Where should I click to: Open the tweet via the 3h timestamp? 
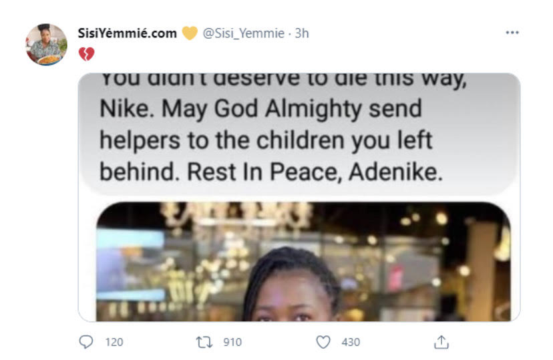click(301, 33)
